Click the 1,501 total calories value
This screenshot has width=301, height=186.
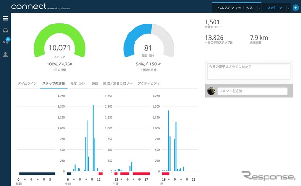coord(212,22)
